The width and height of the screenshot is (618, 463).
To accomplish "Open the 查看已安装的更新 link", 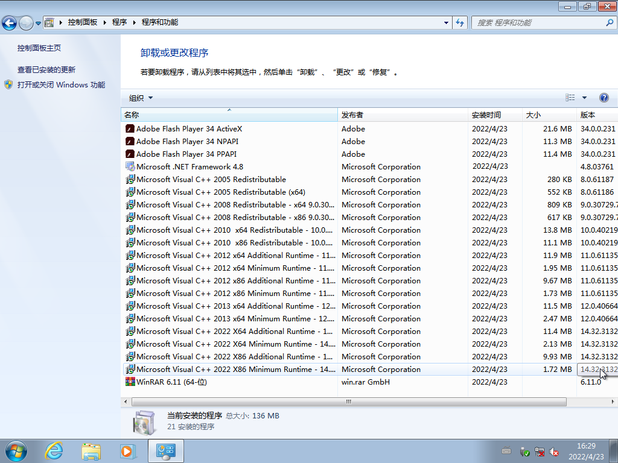I will (x=46, y=70).
